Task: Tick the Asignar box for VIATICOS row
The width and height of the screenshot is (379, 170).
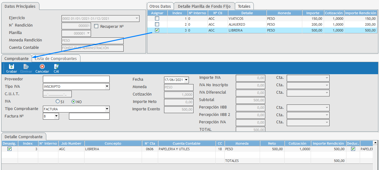Action: coord(157,19)
